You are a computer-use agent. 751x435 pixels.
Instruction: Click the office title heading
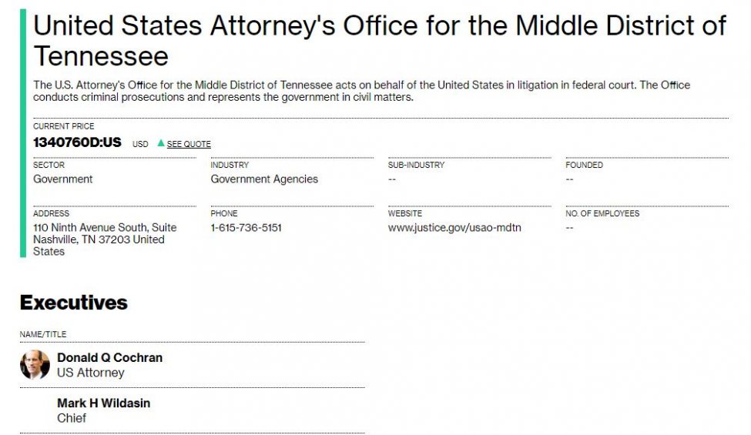click(380, 41)
